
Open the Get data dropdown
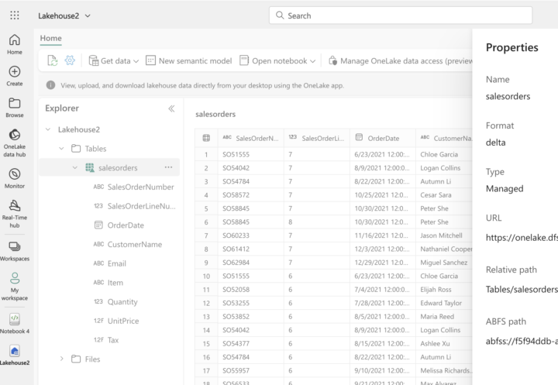point(114,60)
